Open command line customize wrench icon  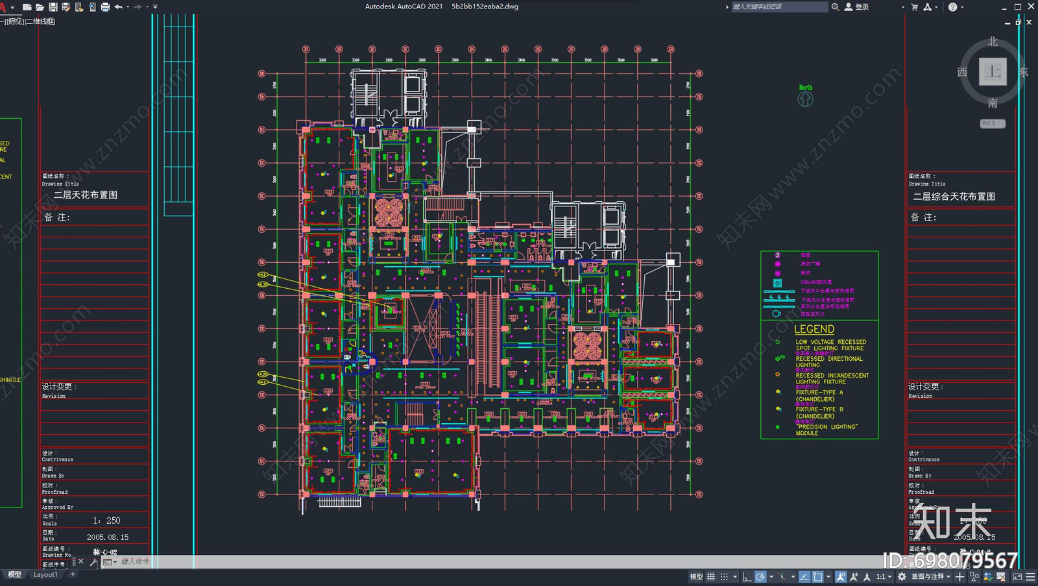click(93, 561)
